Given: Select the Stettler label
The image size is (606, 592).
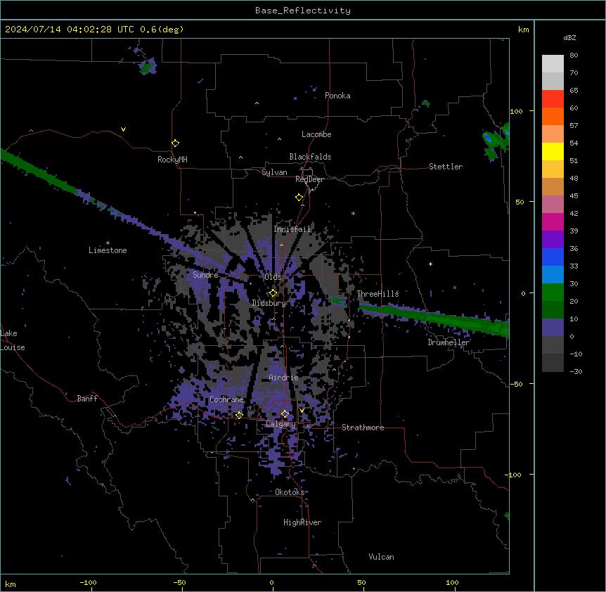Looking at the screenshot, I should click(x=446, y=167).
